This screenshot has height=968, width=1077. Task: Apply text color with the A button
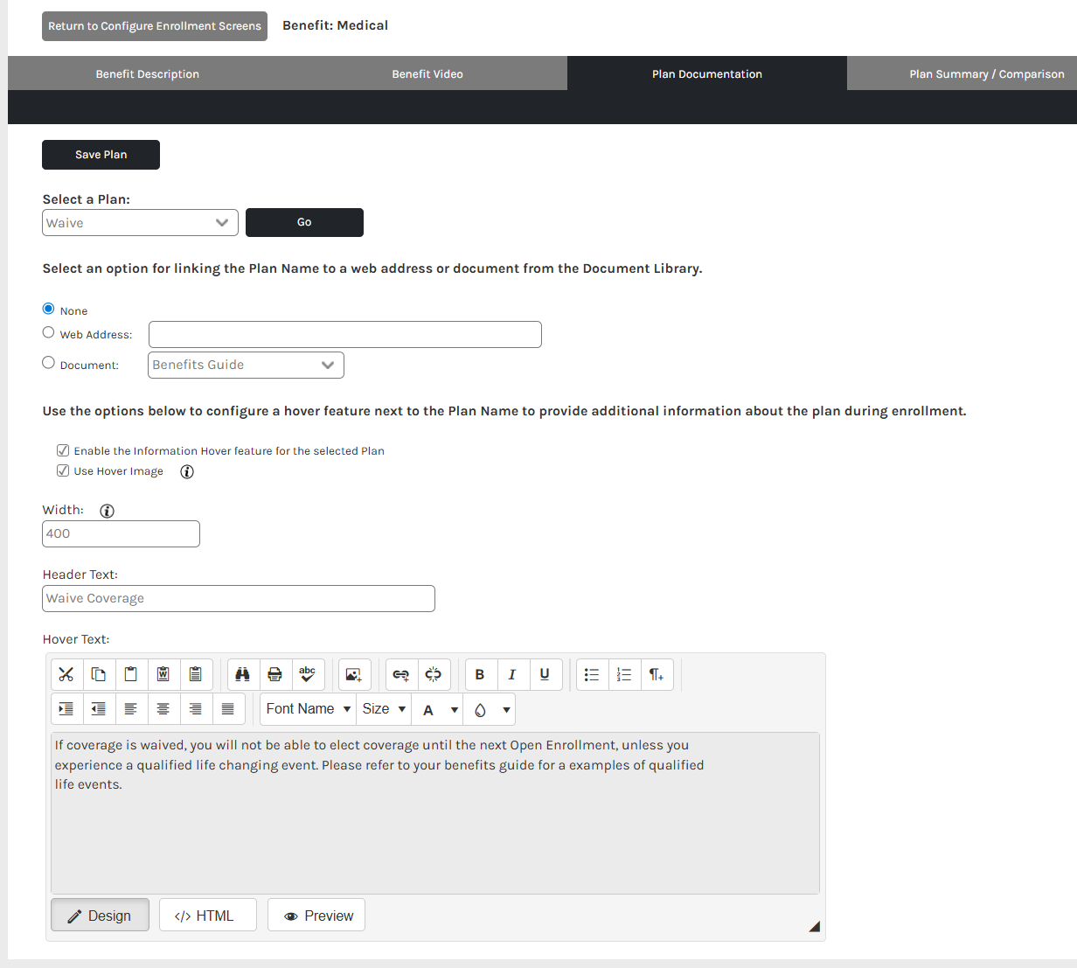(x=428, y=710)
